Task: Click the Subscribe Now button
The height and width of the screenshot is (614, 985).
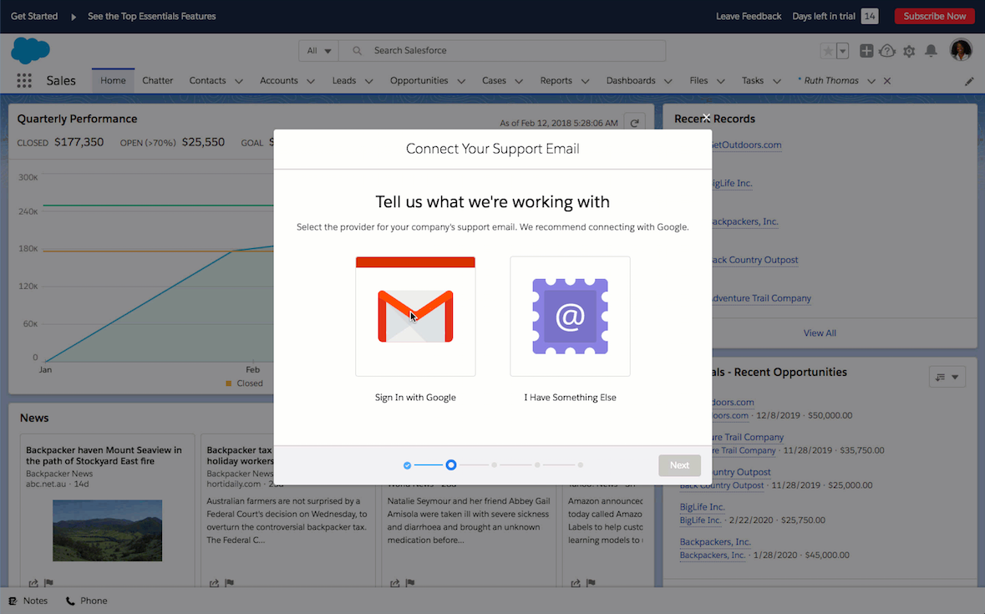Action: [934, 16]
